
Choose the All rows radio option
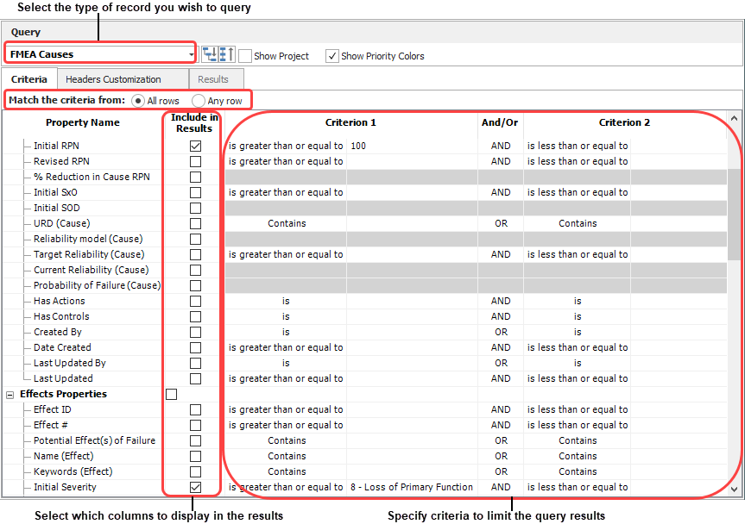(138, 101)
